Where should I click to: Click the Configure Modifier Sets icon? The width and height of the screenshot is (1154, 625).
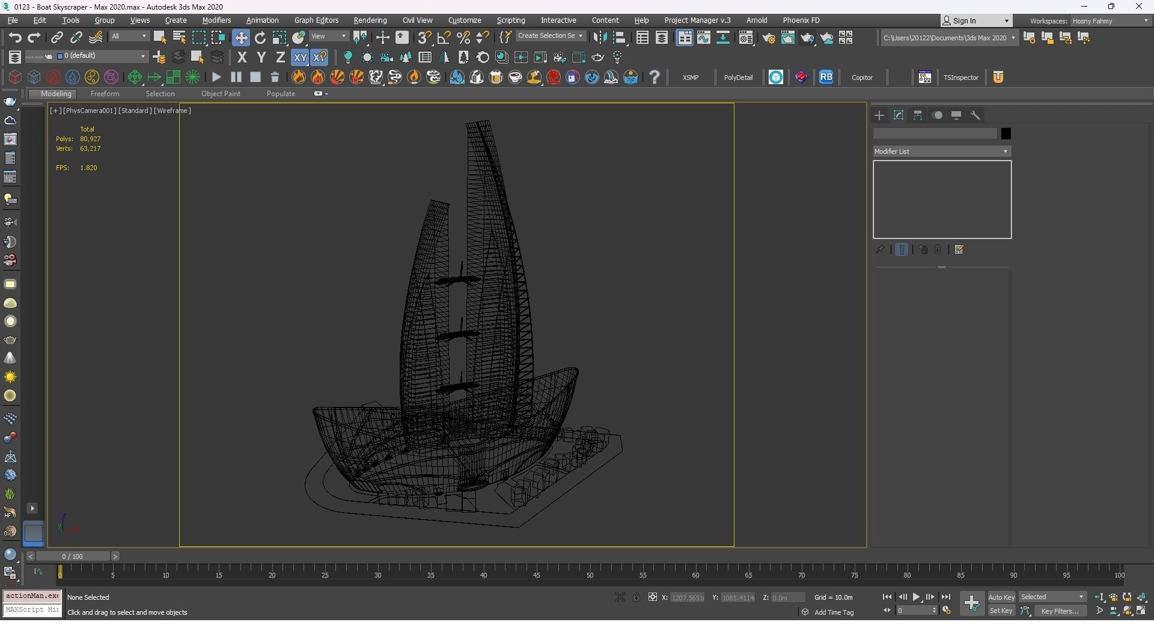click(959, 249)
